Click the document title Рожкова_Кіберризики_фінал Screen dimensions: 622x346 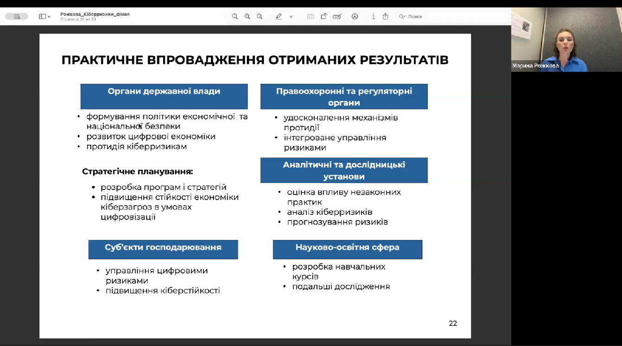[95, 14]
